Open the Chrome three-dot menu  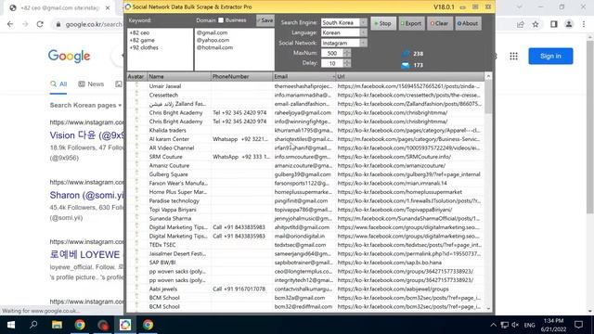[584, 24]
